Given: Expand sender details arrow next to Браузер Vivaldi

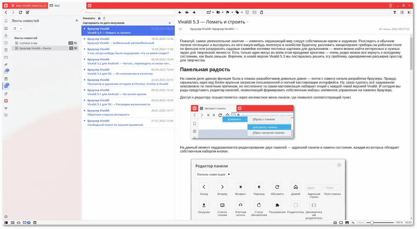Looking at the screenshot, I should [237, 29].
